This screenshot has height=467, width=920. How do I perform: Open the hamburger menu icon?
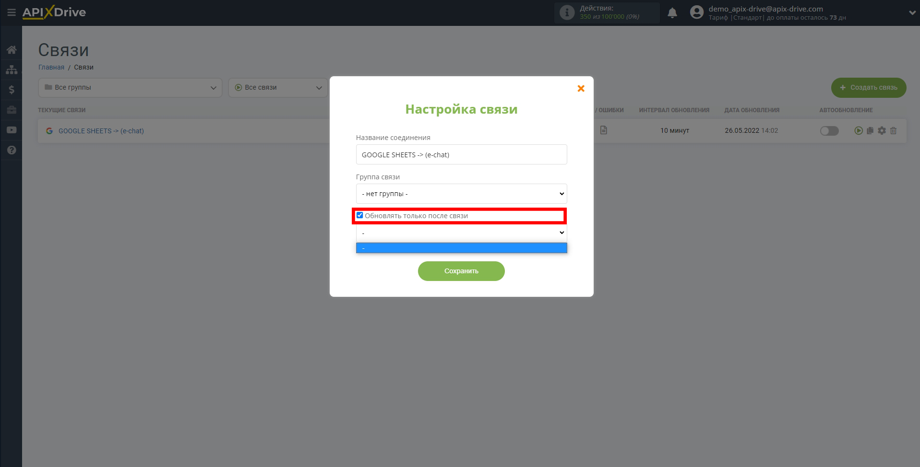pos(12,12)
